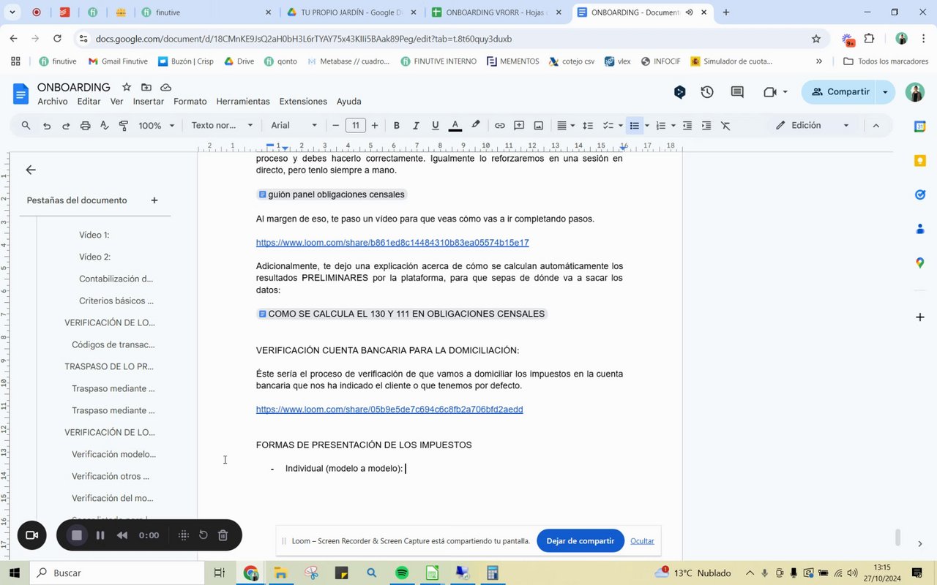This screenshot has height=585, width=937.
Task: Clear formatting from the selection
Action: click(x=725, y=126)
